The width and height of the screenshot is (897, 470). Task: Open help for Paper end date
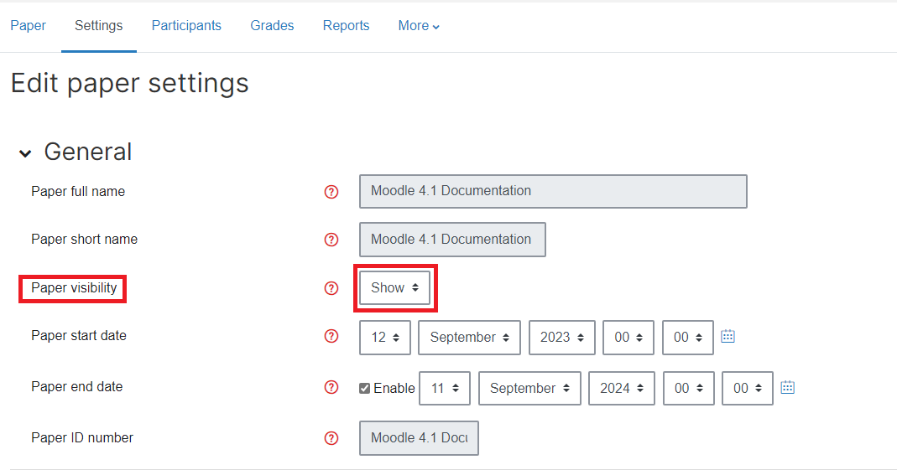pos(331,387)
